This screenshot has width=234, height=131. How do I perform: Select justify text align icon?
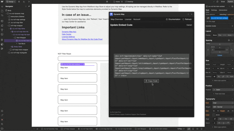coord(231,119)
